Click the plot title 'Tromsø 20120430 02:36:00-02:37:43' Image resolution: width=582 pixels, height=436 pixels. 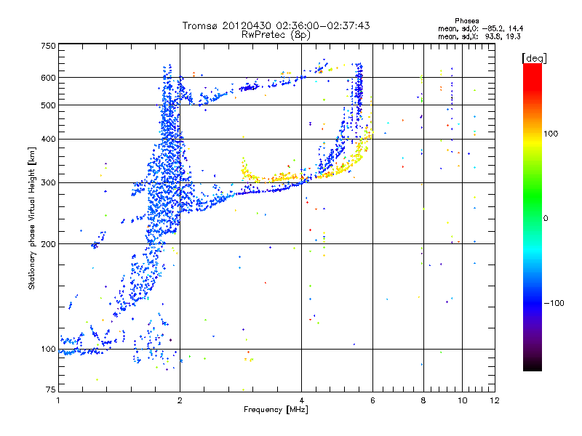click(x=276, y=25)
